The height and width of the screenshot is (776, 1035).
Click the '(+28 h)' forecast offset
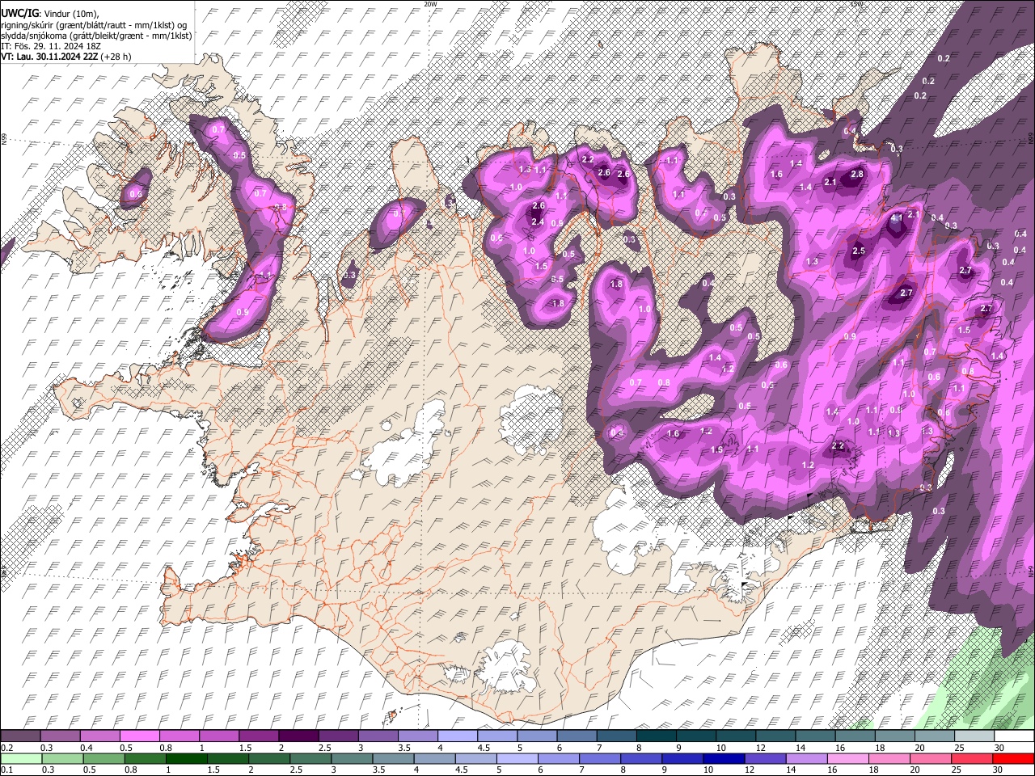(x=116, y=57)
